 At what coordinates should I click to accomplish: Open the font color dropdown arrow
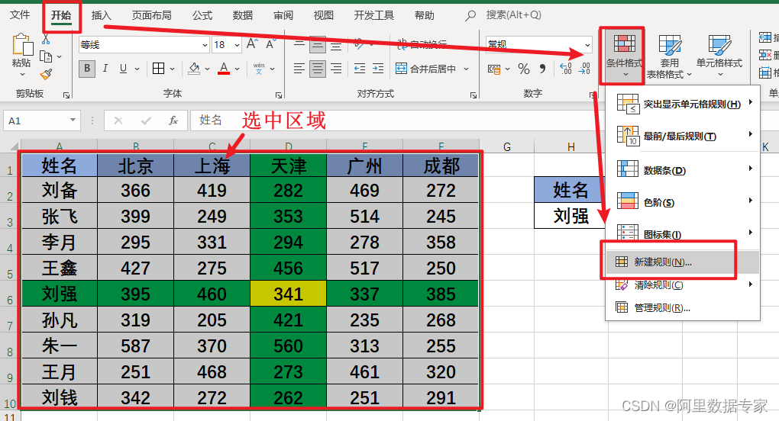pos(238,69)
